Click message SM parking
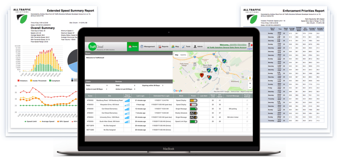Image resolution: width=337 pixels, height=157 pixels. (x=233, y=109)
